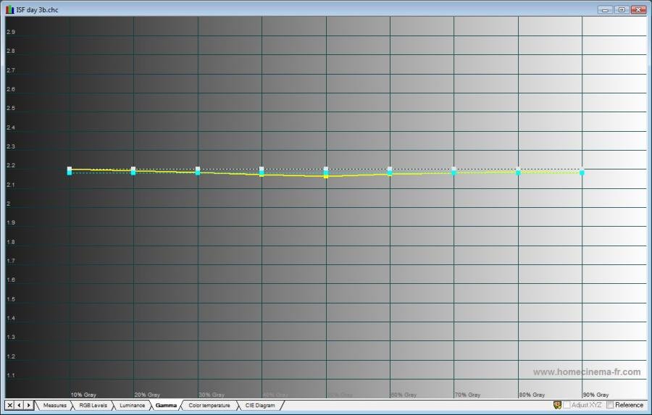Open the CIE Diagram tab
The width and height of the screenshot is (652, 415).
coord(259,405)
